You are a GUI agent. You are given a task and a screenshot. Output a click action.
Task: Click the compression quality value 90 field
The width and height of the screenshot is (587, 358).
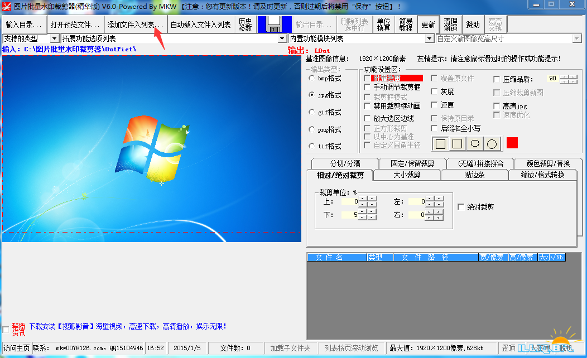click(x=552, y=79)
